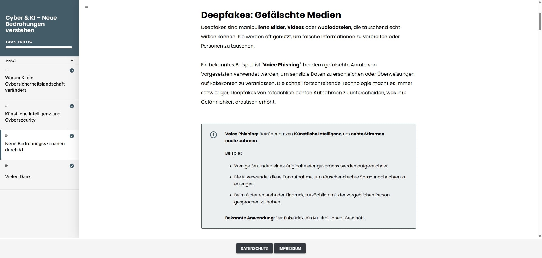Toggle the completion checkmark for 'Vielen Dank'

coord(72,166)
